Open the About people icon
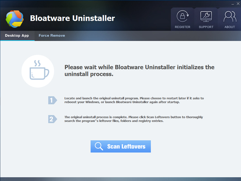The width and height of the screenshot is (241, 181). (230, 16)
